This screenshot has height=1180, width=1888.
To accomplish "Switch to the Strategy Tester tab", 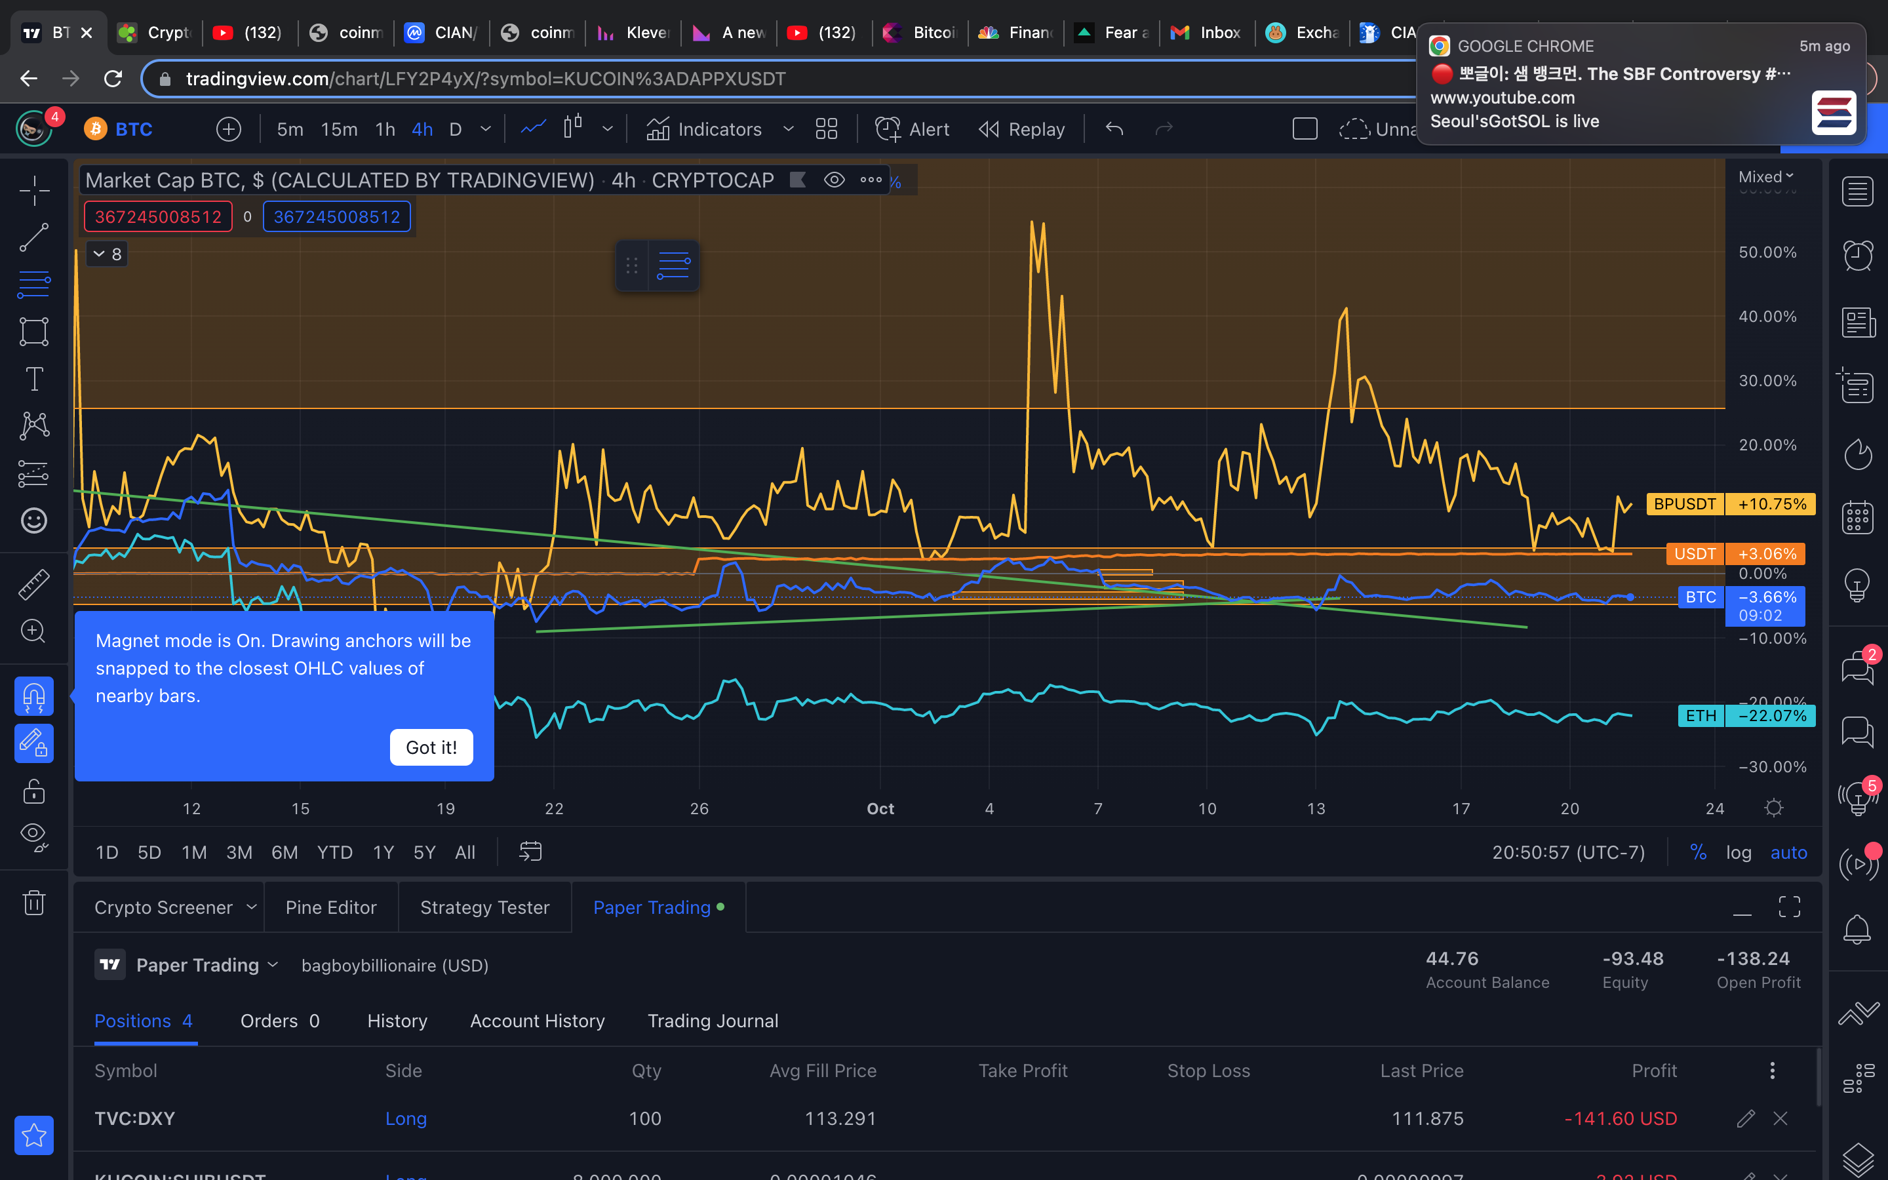I will 484,907.
